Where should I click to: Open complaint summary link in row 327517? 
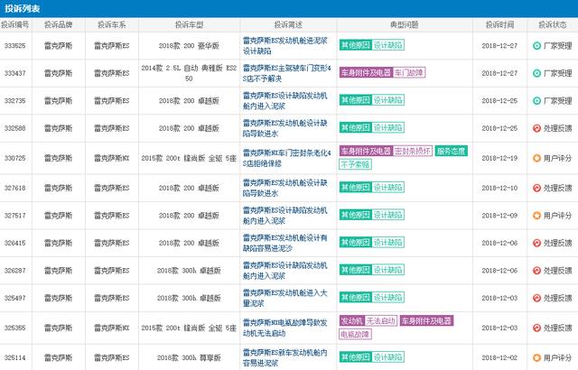[x=285, y=216]
